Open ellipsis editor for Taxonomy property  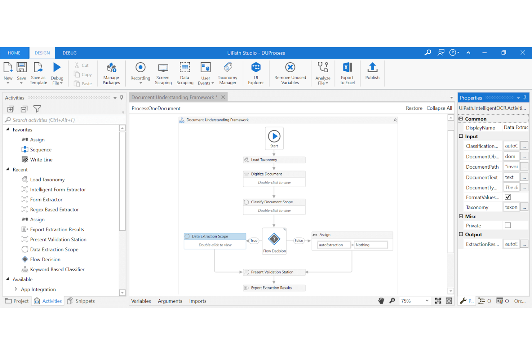(524, 207)
